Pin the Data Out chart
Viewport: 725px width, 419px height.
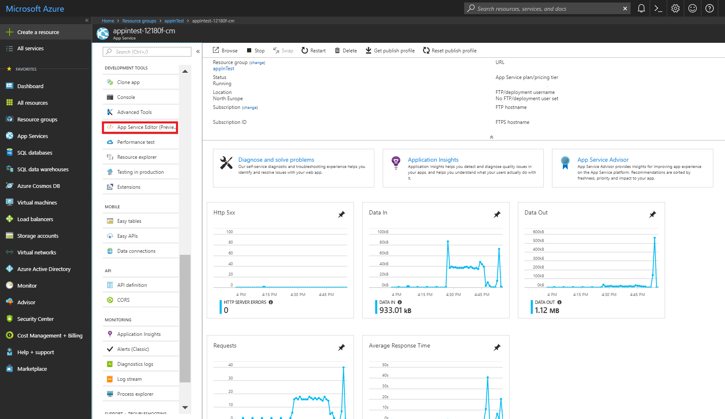click(652, 214)
